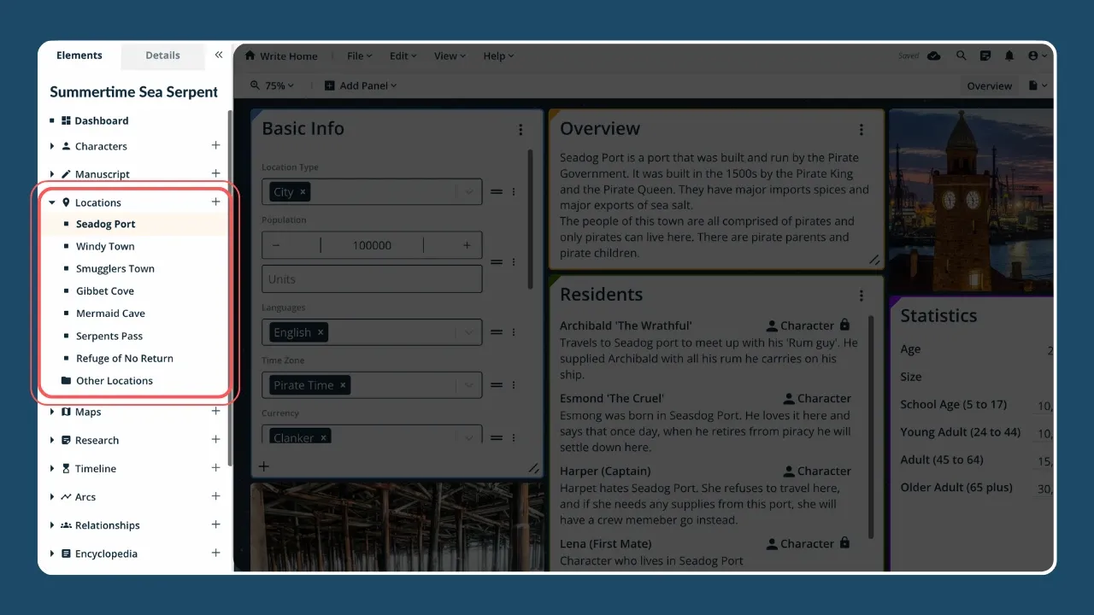Go to Write Home
Image resolution: width=1094 pixels, height=615 pixels.
[x=281, y=56]
